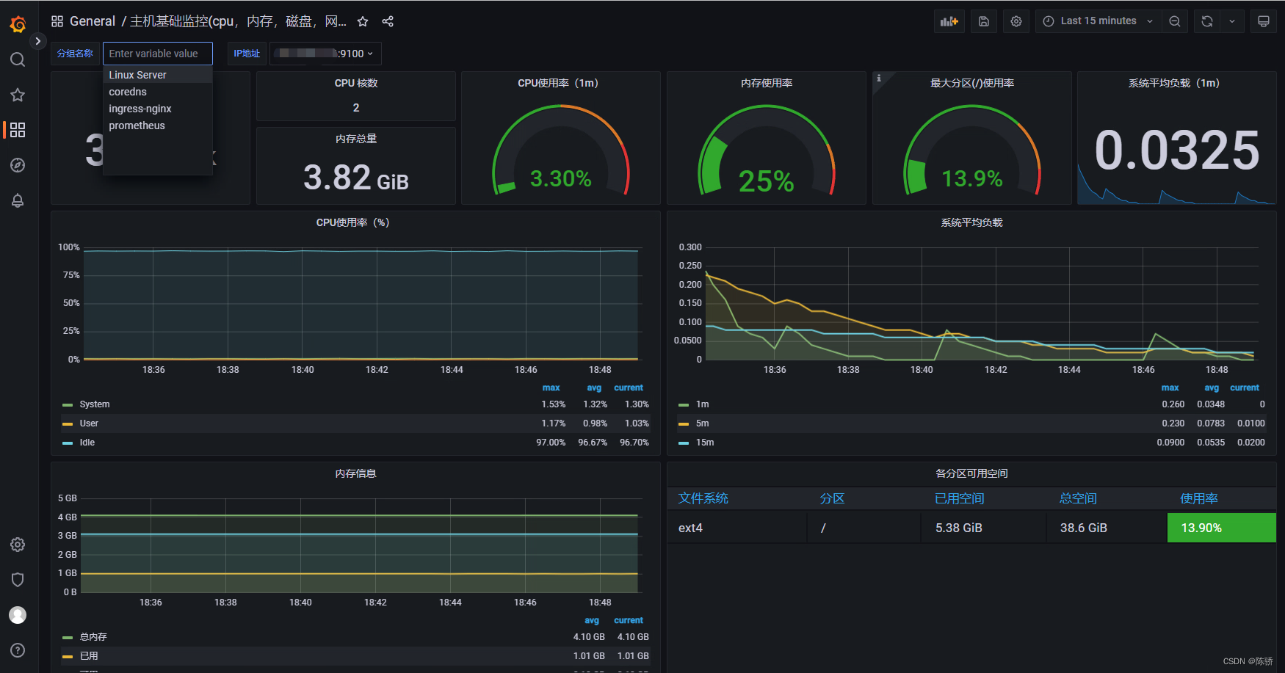Show info on max partition panel
Screen dimensions: 1285x673
click(x=878, y=78)
